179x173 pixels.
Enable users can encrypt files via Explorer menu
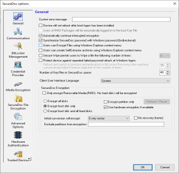tap(41, 46)
